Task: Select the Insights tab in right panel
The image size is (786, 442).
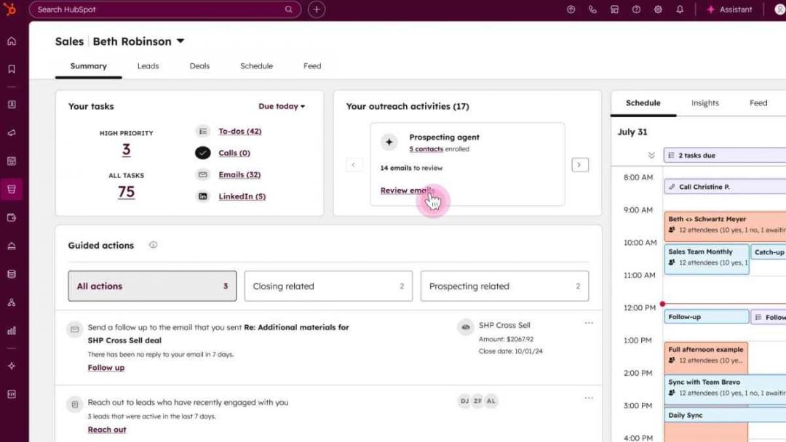Action: click(704, 103)
